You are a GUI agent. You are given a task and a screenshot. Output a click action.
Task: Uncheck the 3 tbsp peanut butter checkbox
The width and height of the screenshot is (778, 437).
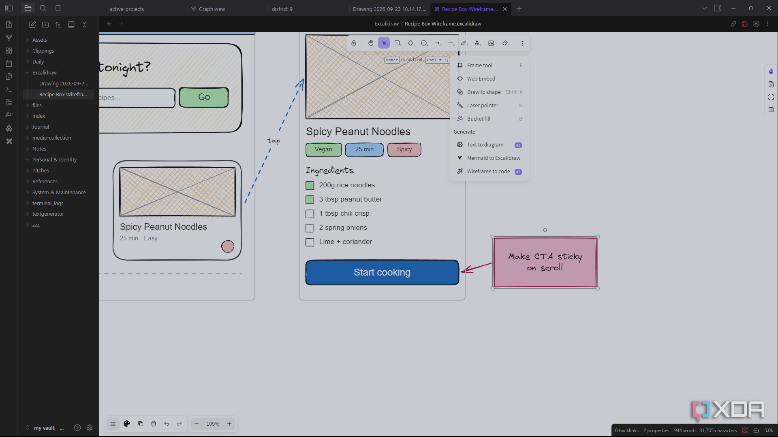pyautogui.click(x=310, y=199)
